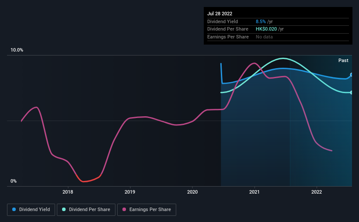Click the 2021 x-axis label
This screenshot has width=359, height=222.
[254, 192]
